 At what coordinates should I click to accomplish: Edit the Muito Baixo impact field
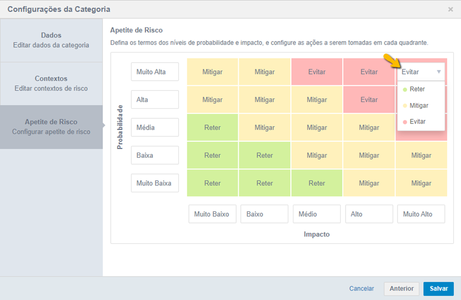[212, 214]
